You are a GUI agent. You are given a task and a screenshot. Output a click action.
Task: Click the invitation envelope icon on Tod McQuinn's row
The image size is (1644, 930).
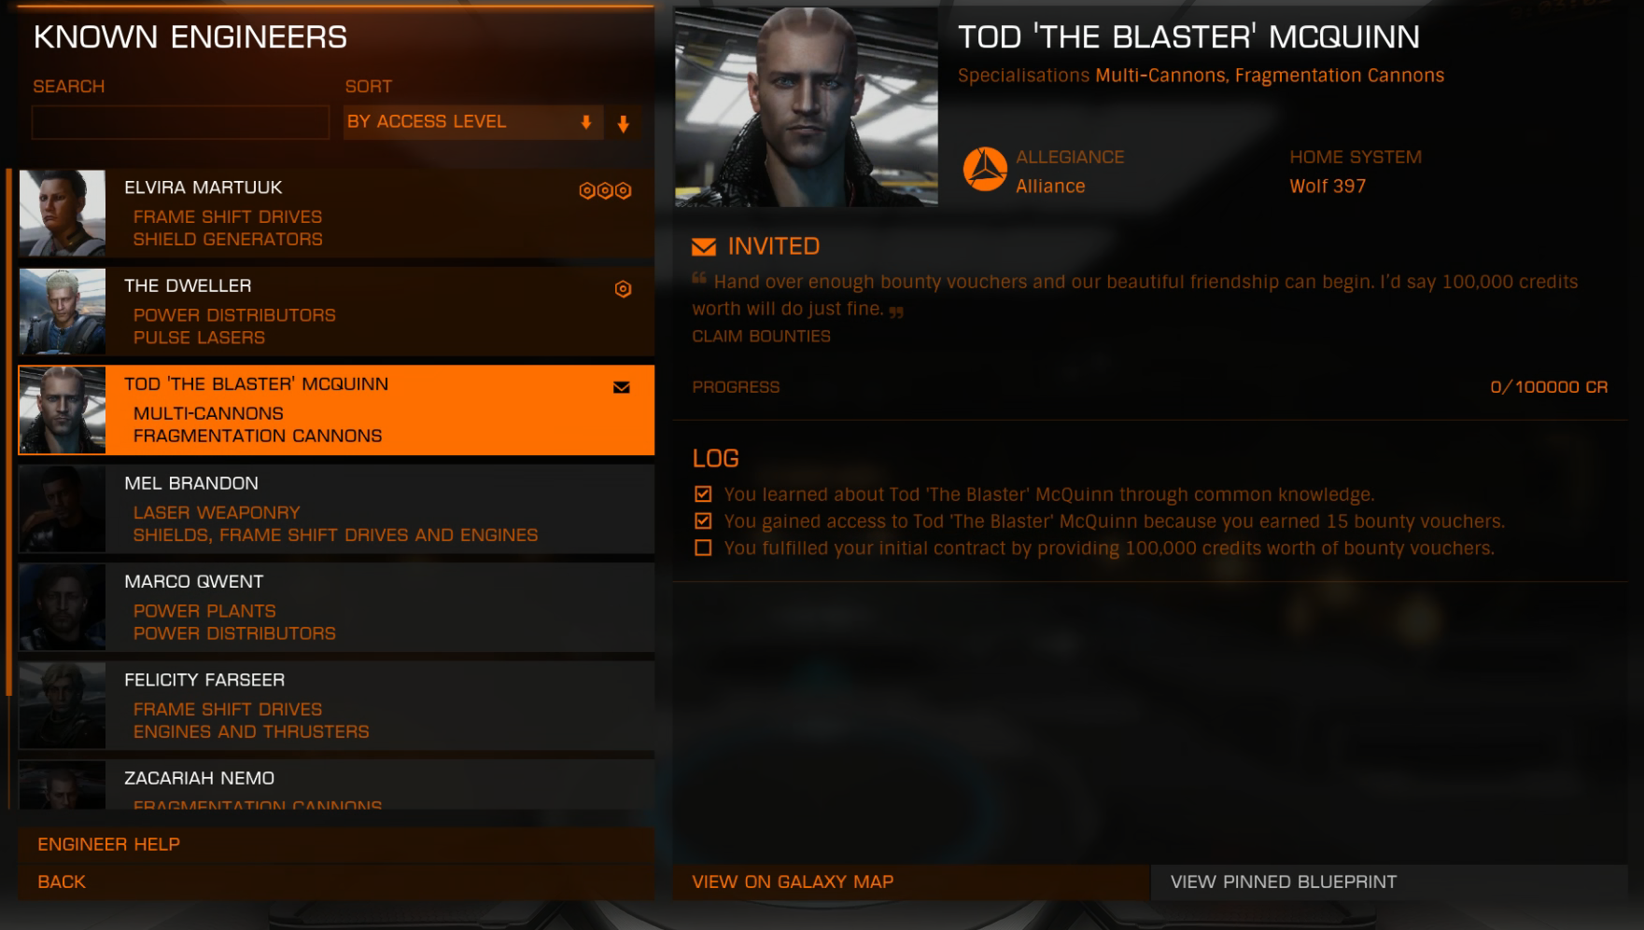click(x=622, y=388)
